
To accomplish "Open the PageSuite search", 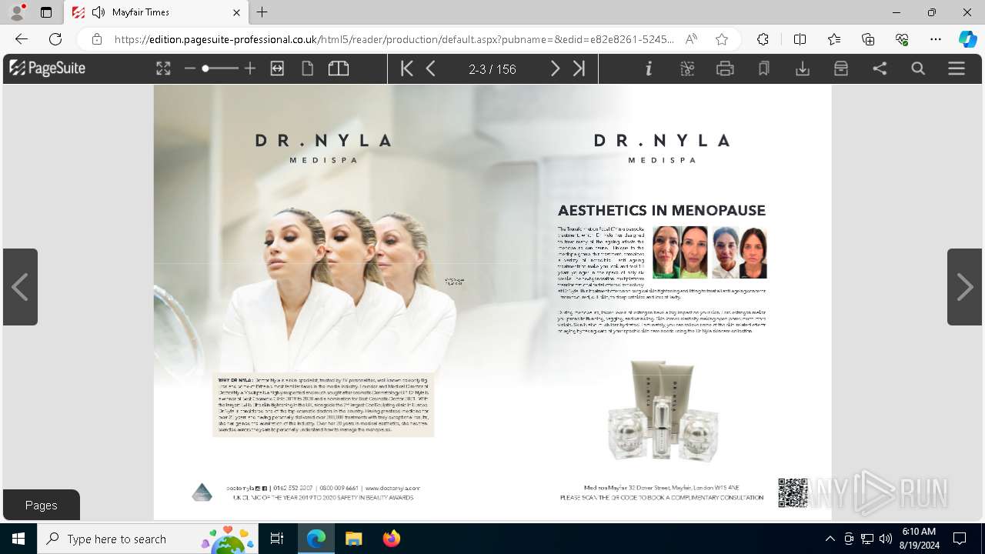I will (x=918, y=68).
